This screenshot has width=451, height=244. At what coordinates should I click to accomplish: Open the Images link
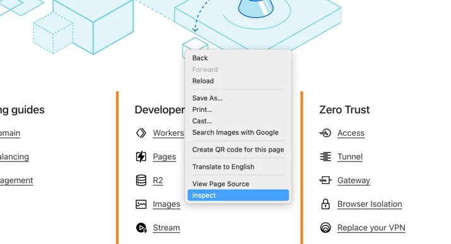(x=167, y=204)
